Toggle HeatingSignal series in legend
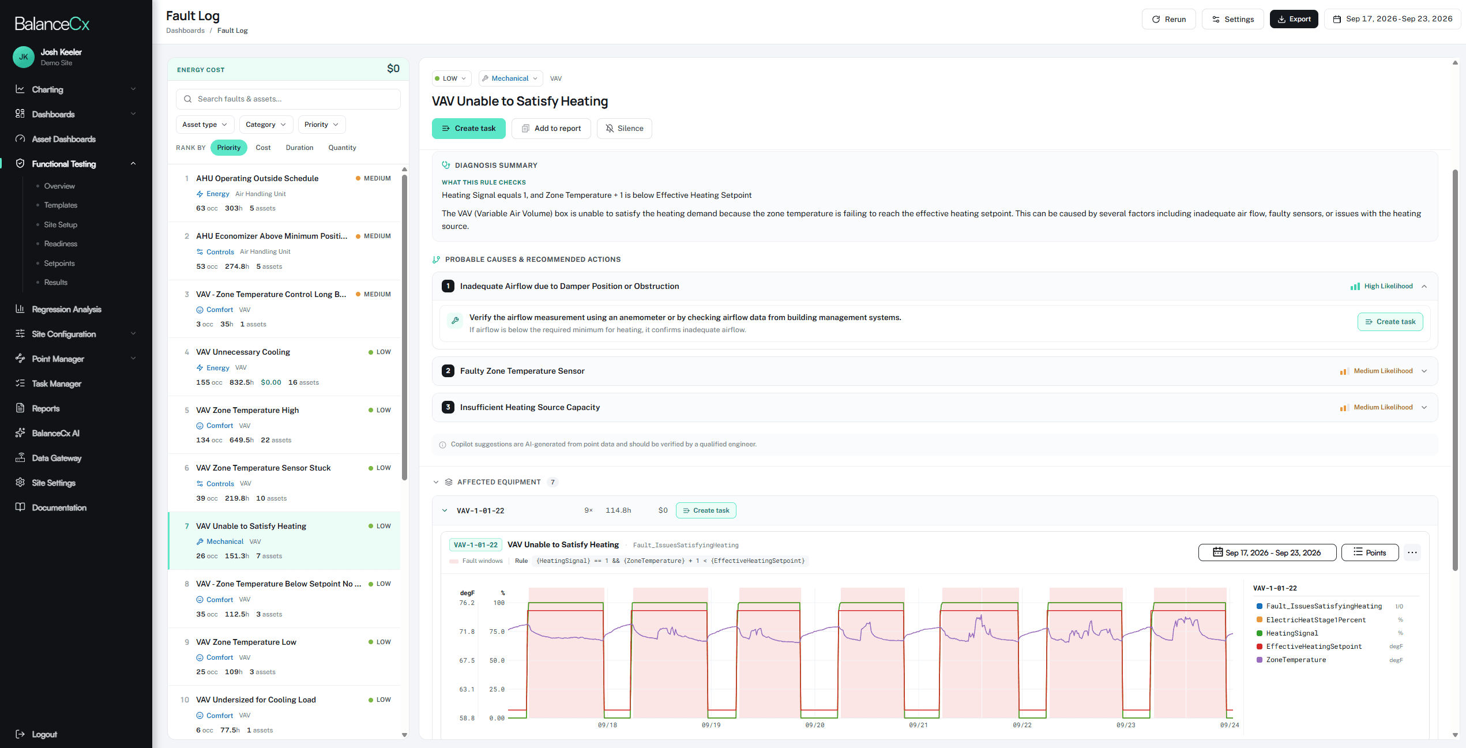Image resolution: width=1466 pixels, height=748 pixels. click(1288, 633)
